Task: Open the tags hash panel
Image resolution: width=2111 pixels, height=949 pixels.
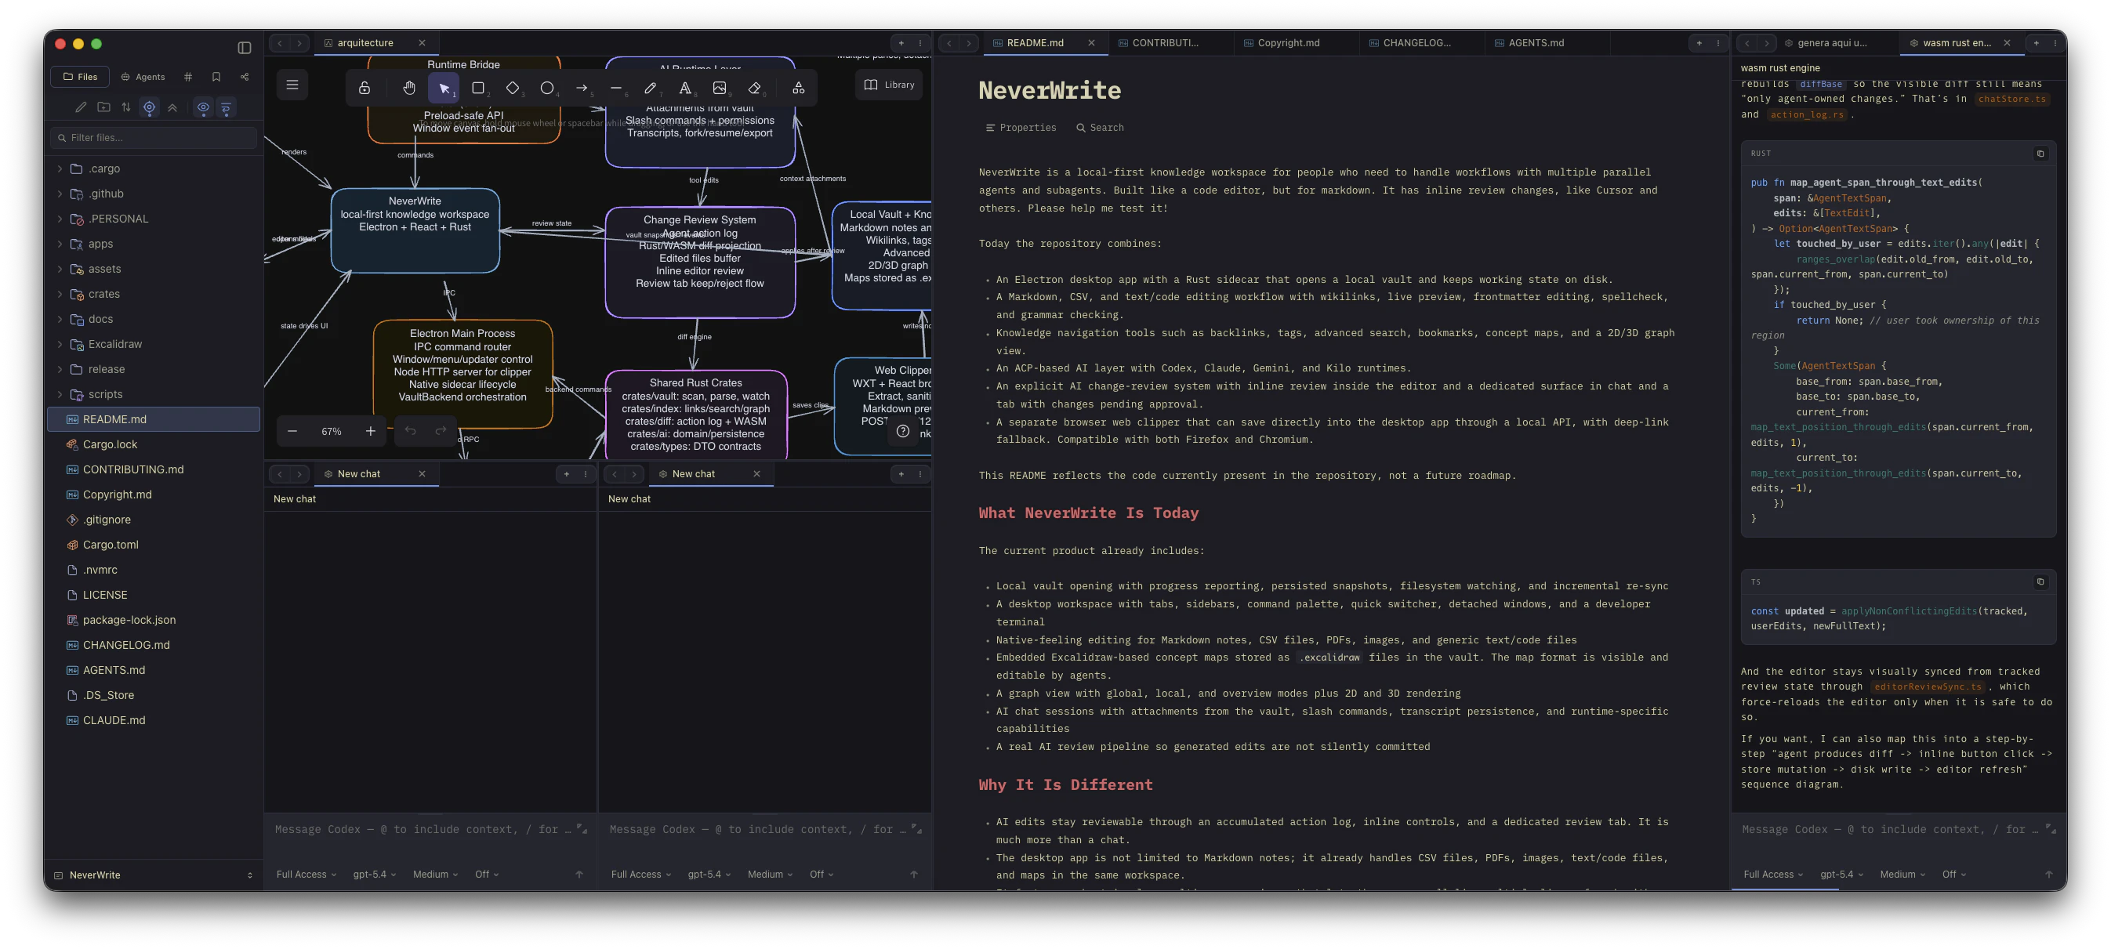Action: (x=187, y=77)
